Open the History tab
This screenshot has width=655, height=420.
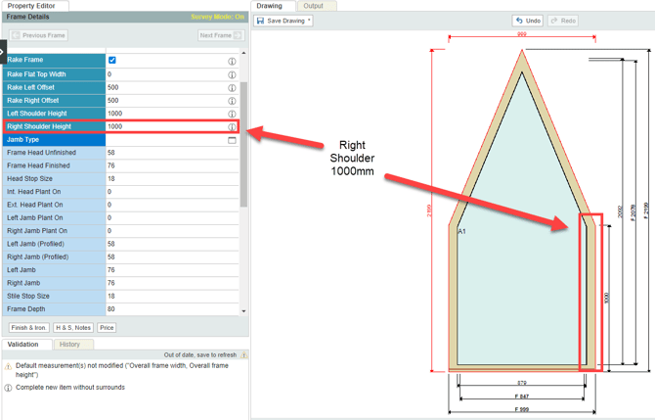(69, 345)
